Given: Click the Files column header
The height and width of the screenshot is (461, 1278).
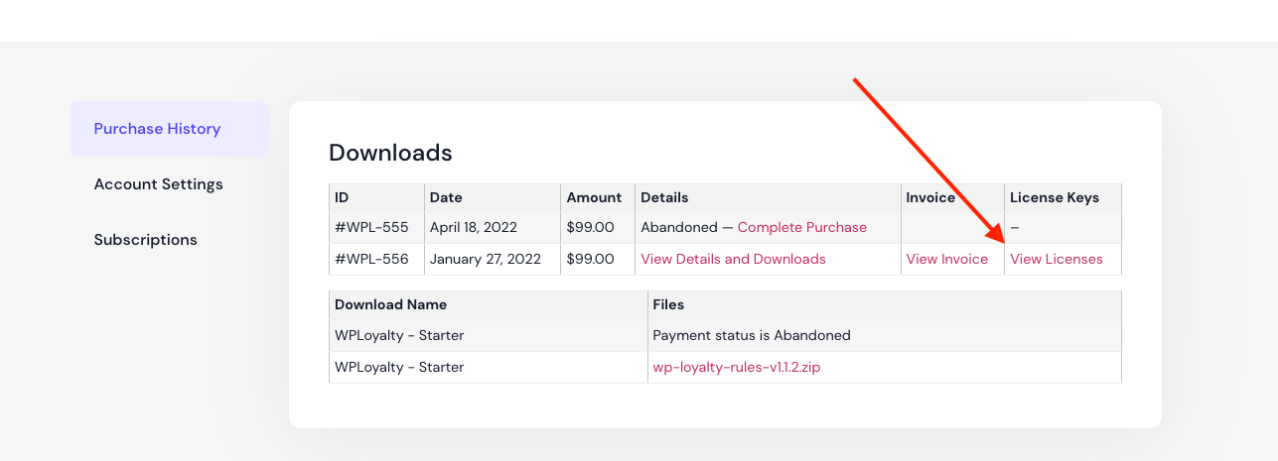Looking at the screenshot, I should point(668,304).
